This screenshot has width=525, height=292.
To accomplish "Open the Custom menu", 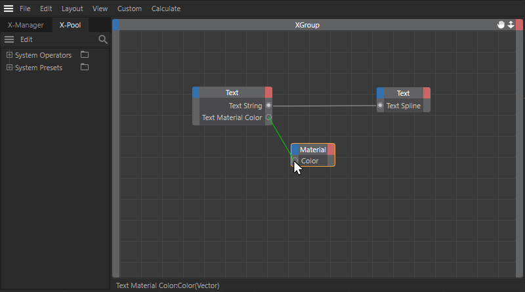I will (129, 9).
